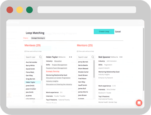
Task: Select Jess Smith in mentees list
Action: [x=30, y=92]
